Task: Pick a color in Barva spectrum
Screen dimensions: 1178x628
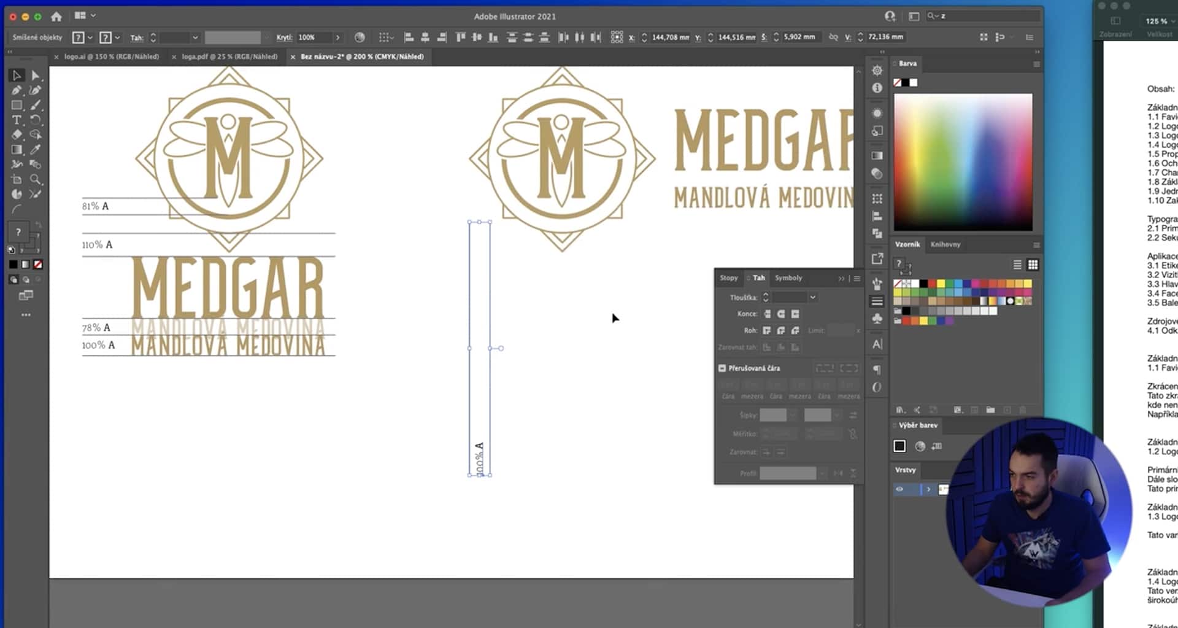Action: pos(963,162)
